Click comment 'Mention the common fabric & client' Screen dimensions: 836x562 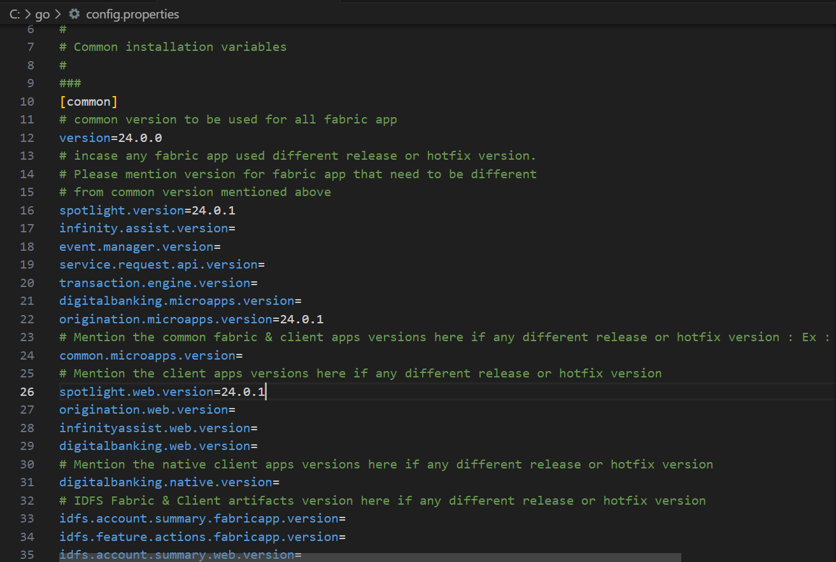445,337
